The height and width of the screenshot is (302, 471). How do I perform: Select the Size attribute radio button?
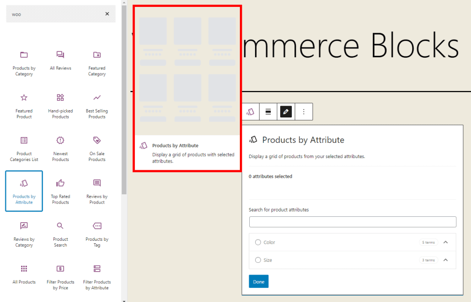[x=258, y=260]
